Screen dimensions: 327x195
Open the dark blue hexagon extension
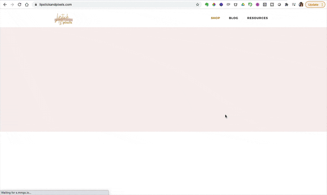(221, 5)
